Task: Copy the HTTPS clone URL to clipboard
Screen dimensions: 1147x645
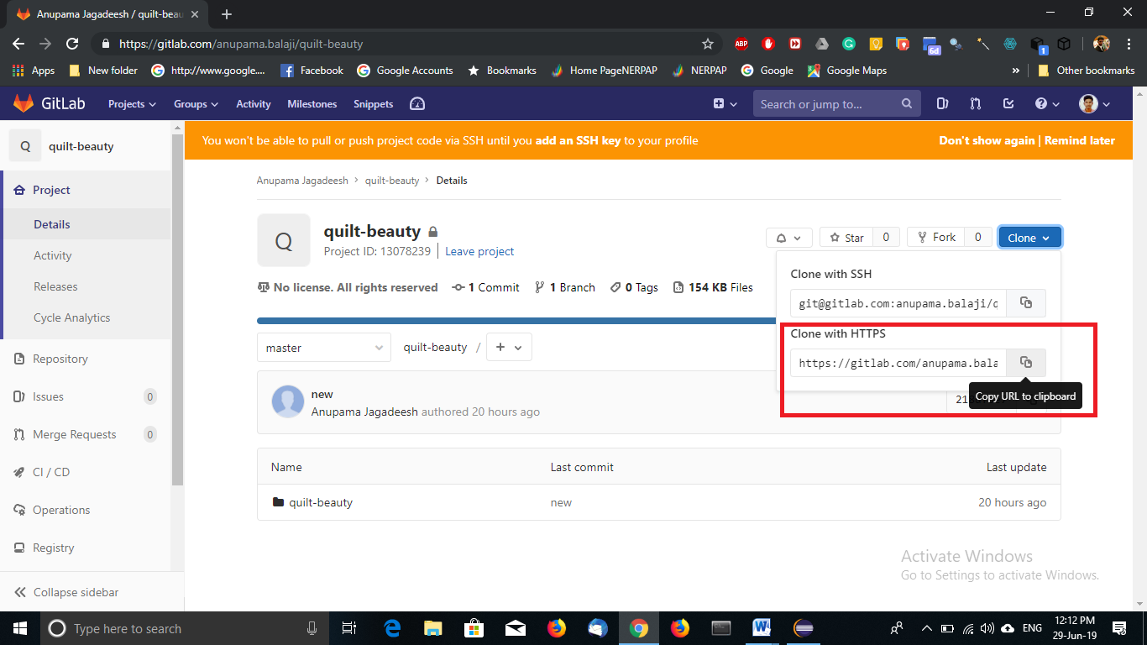Action: [x=1025, y=362]
